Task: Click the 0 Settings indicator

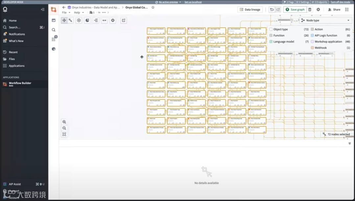Action: [303, 2]
